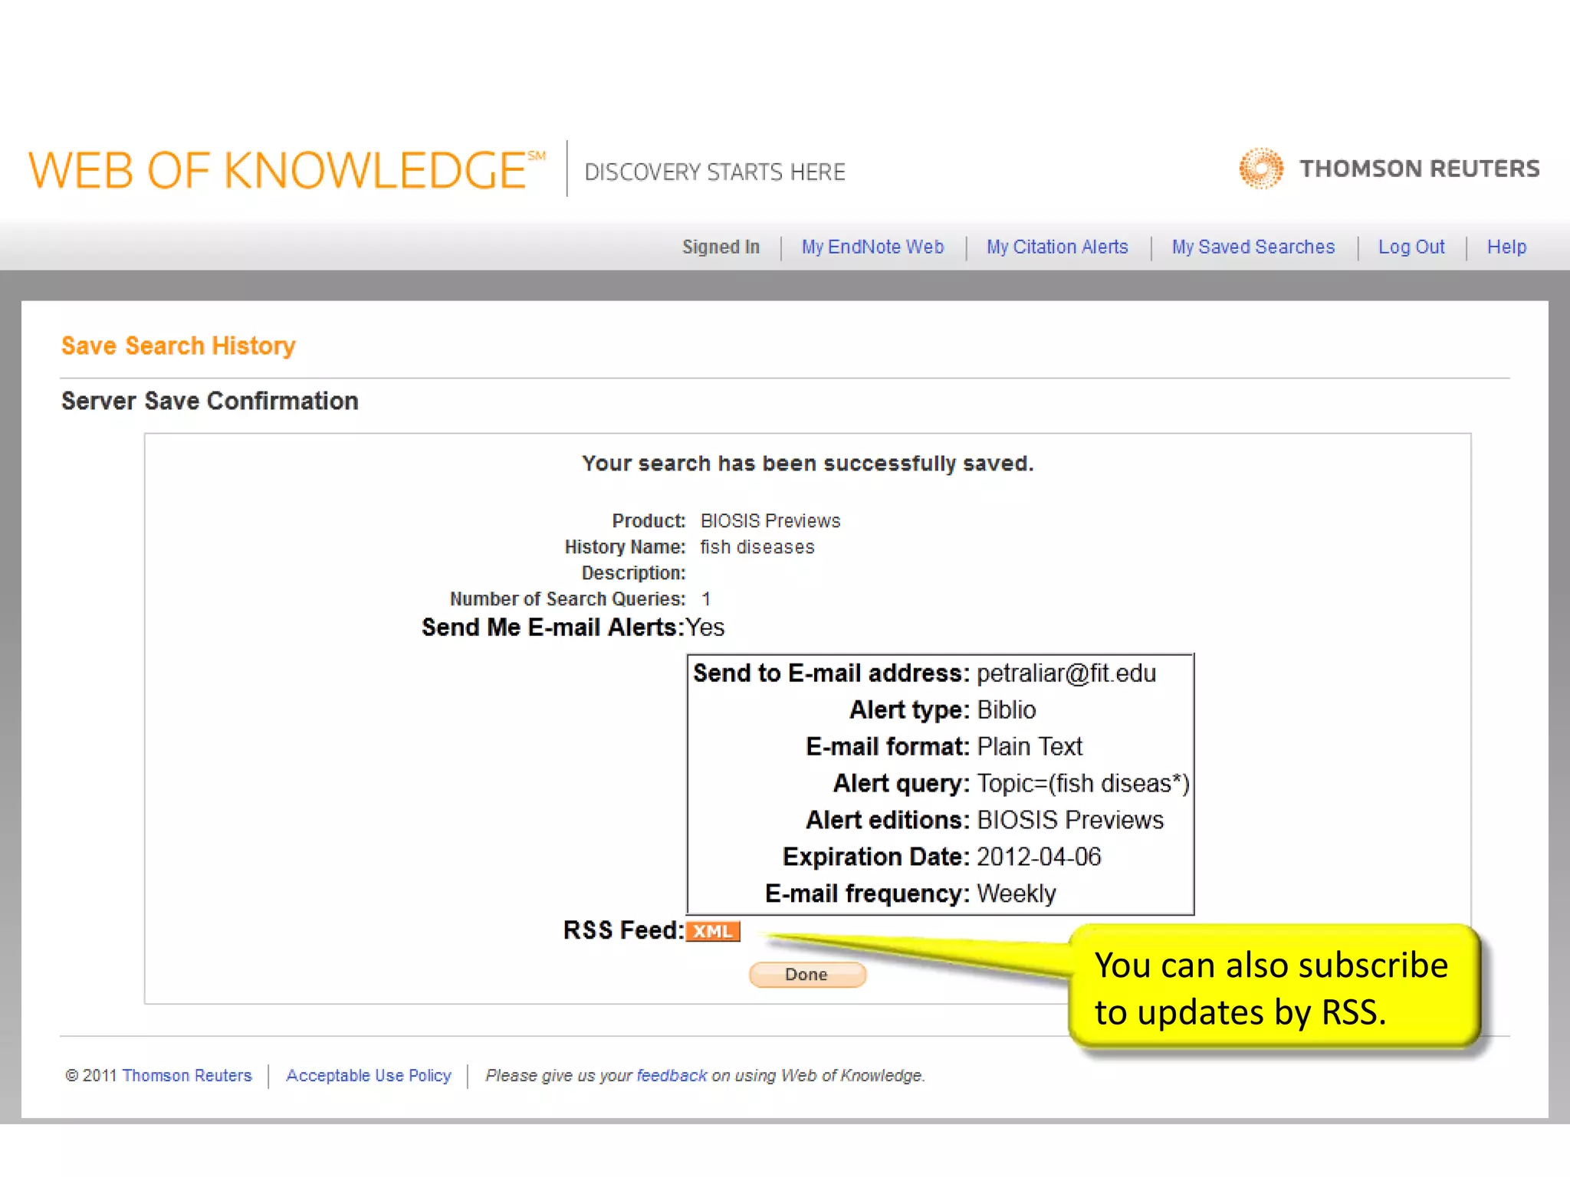Click the 'fish diseases' history name
The image size is (1570, 1177).
coord(757,547)
